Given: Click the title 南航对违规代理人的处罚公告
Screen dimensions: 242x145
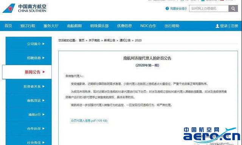Looking at the screenshot, I should pyautogui.click(x=147, y=58).
